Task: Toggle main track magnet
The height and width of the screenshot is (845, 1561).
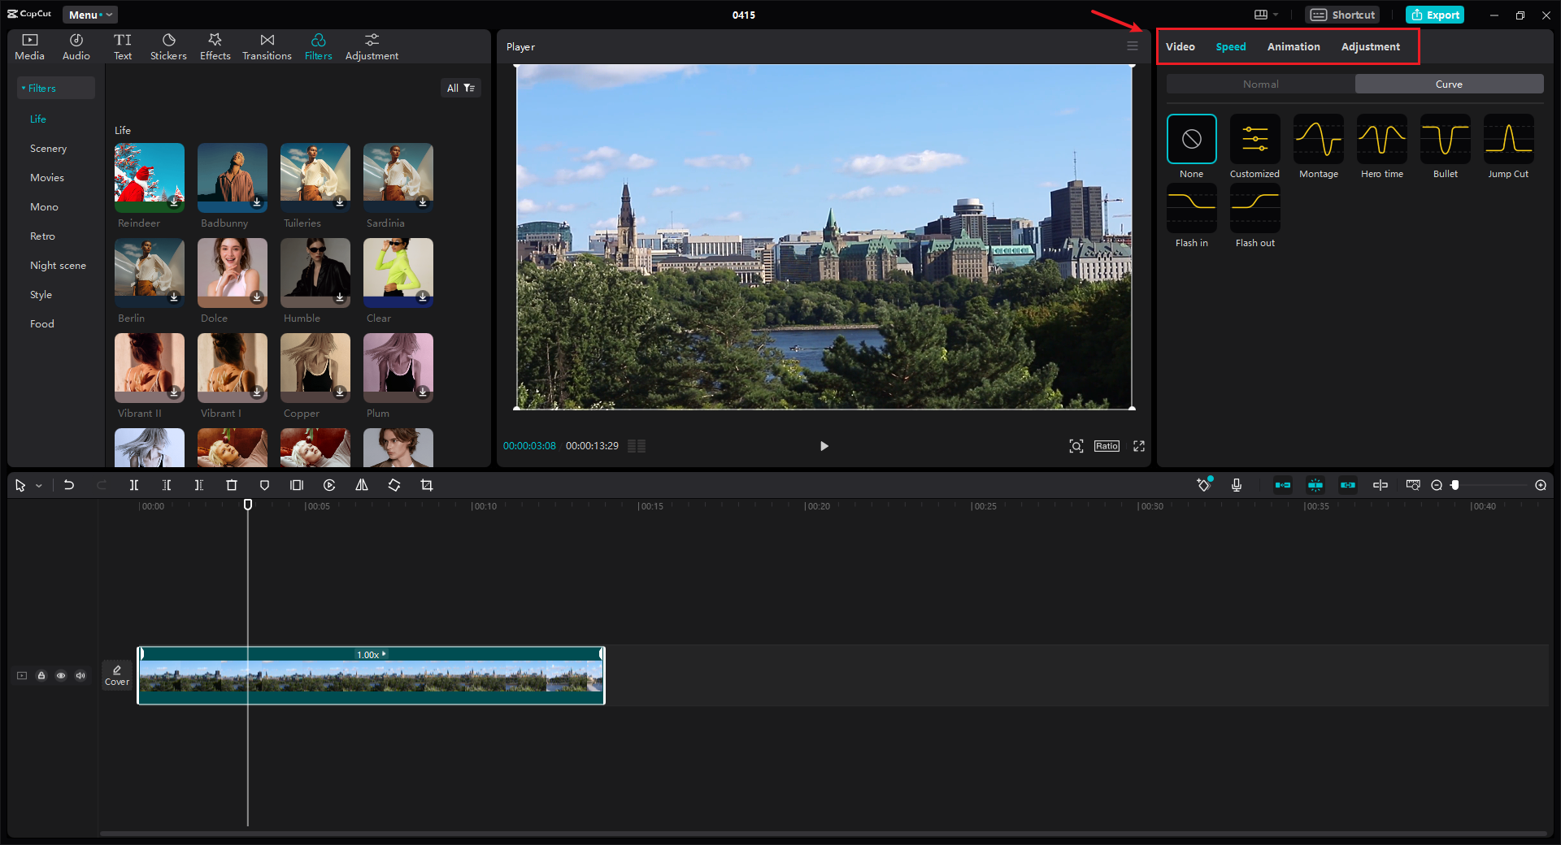Action: 1283,485
